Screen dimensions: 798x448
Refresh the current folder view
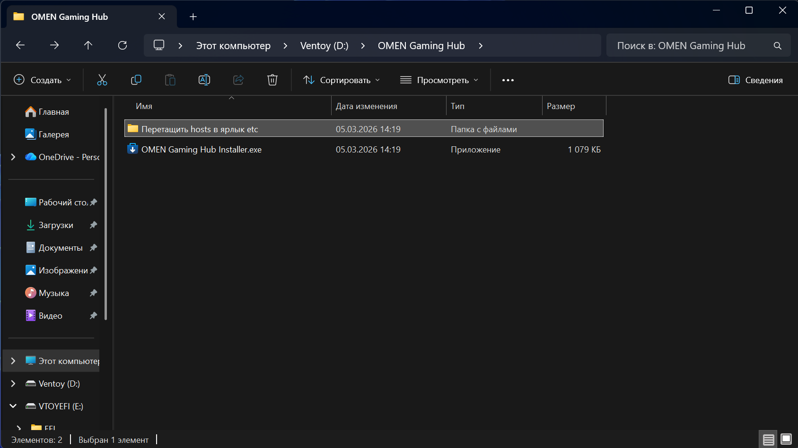pyautogui.click(x=123, y=45)
